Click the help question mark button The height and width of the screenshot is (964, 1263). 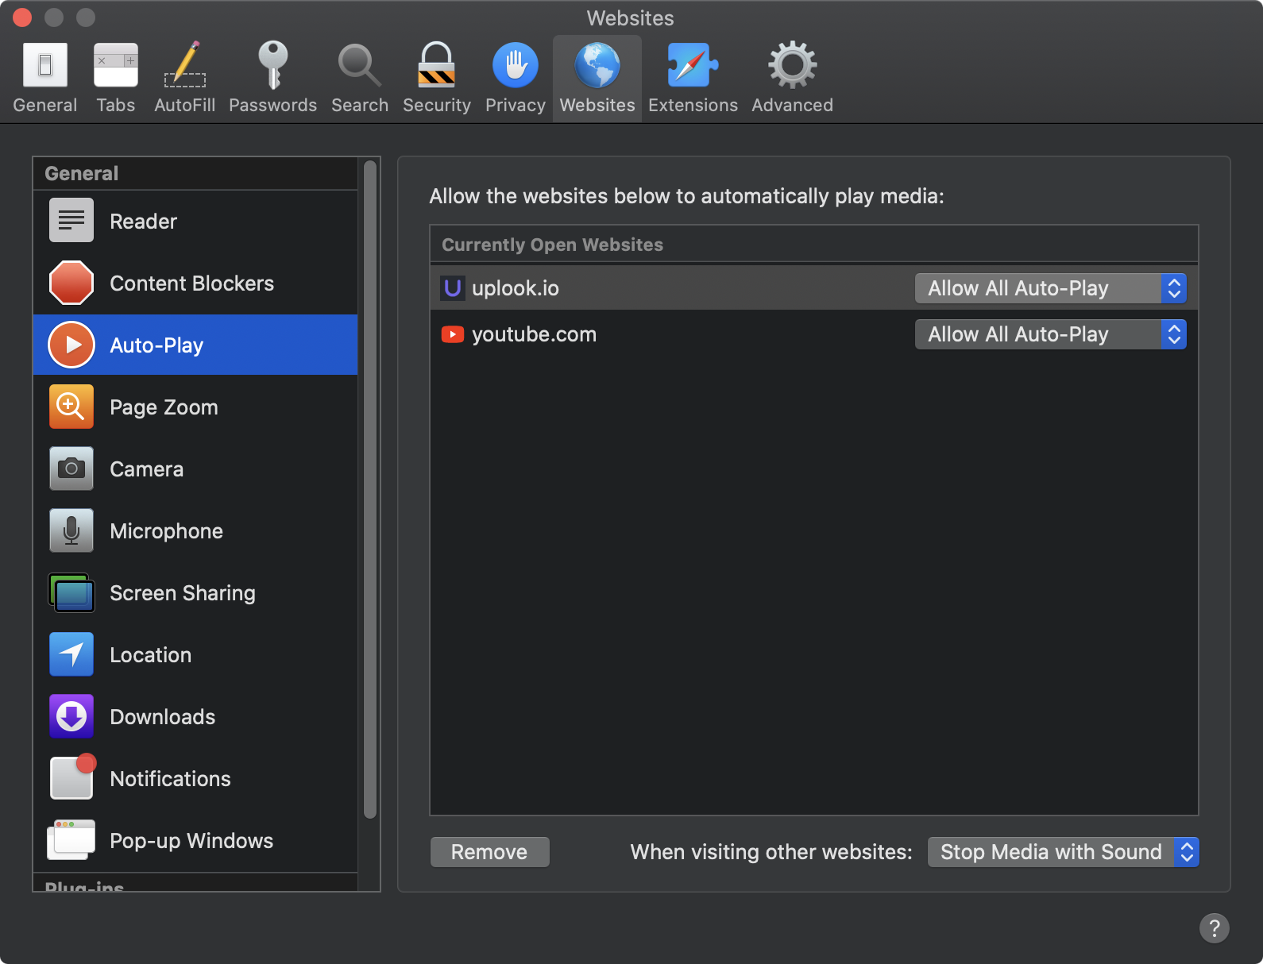pos(1214,927)
